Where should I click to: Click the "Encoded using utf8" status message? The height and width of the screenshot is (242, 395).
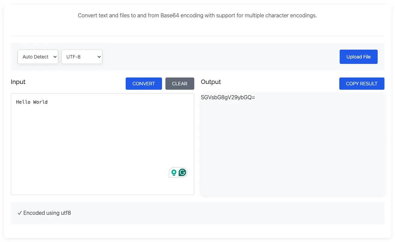click(47, 213)
